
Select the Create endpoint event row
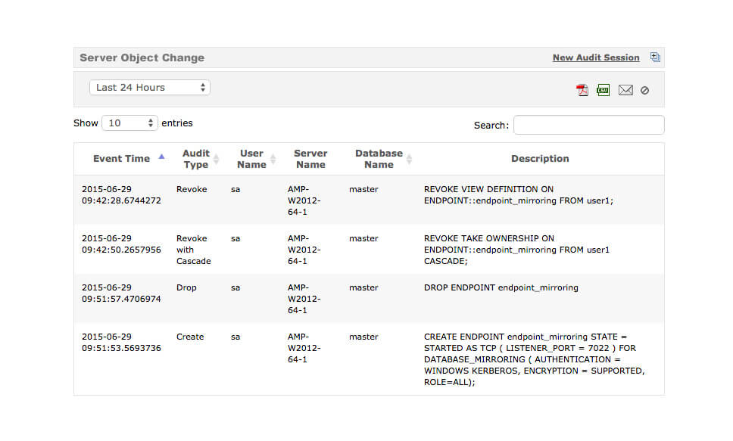click(x=369, y=359)
